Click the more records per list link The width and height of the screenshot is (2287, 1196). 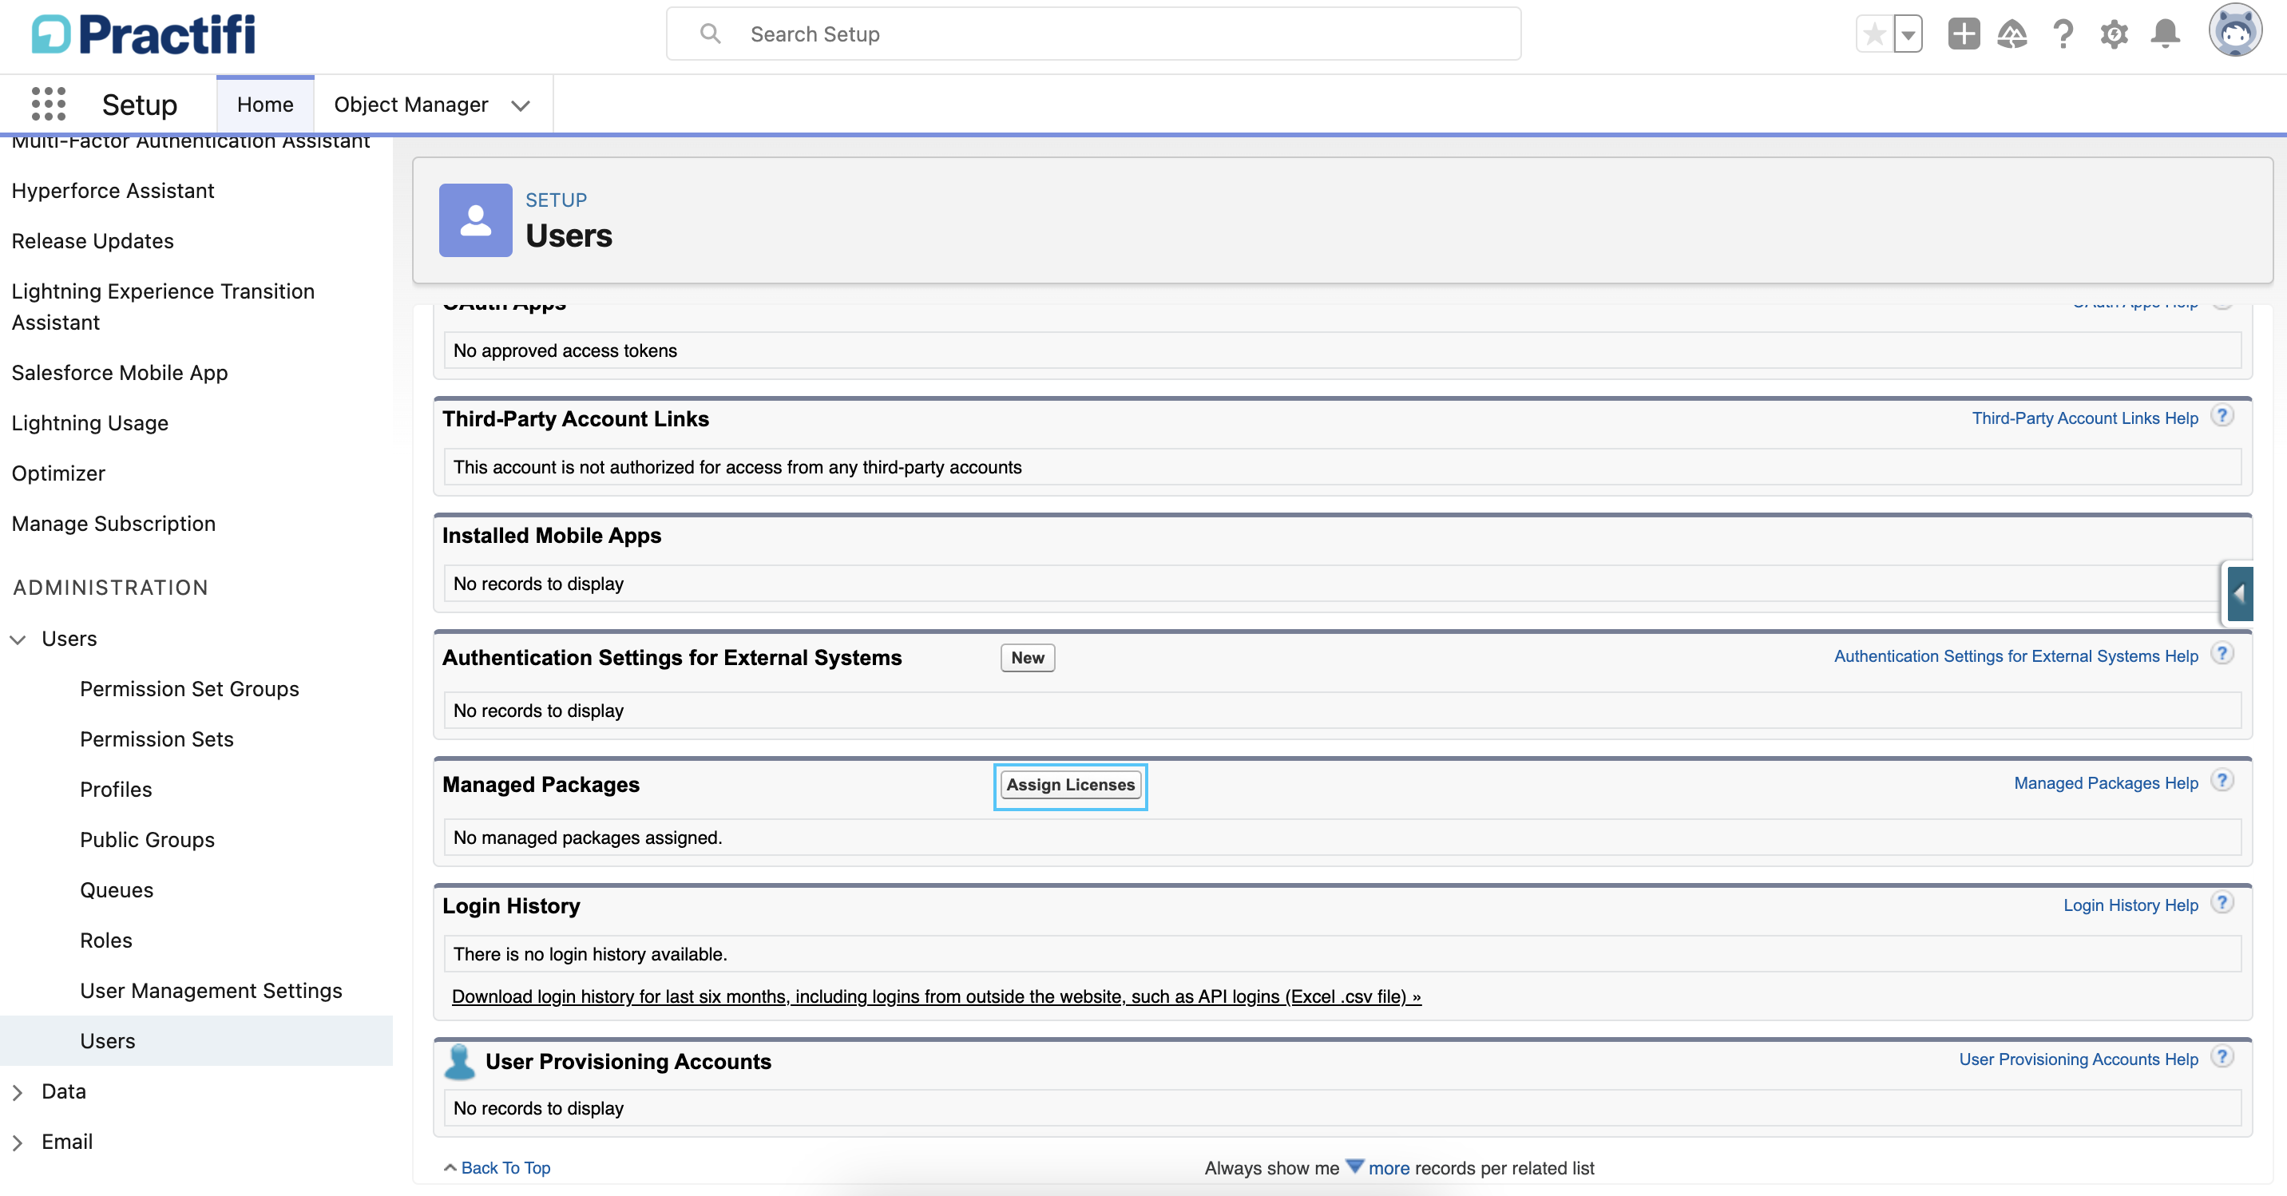(1389, 1167)
